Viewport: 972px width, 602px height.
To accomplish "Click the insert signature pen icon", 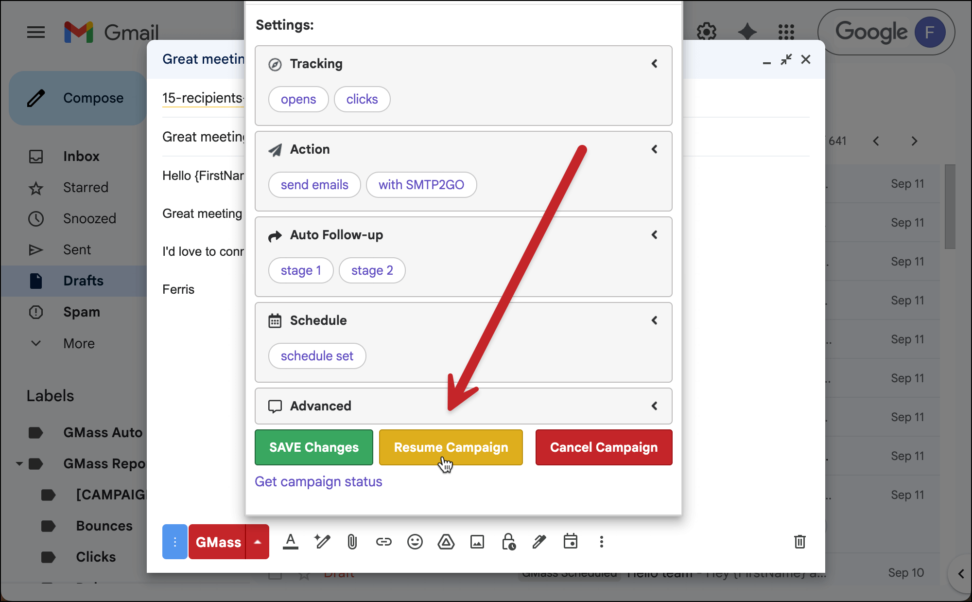I will tap(539, 542).
